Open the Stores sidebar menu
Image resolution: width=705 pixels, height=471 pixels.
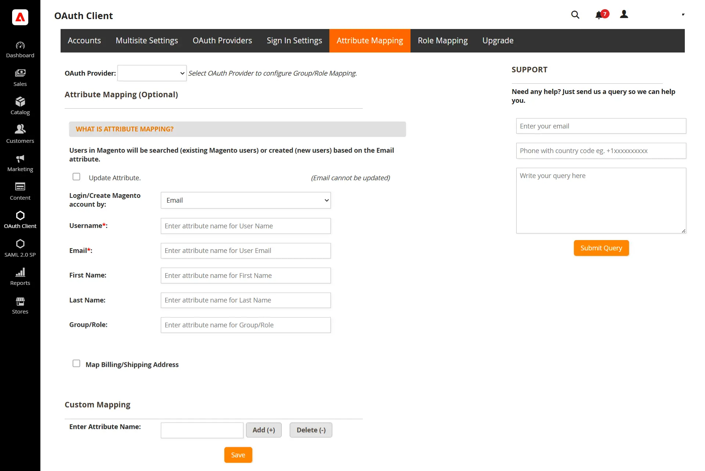tap(20, 305)
